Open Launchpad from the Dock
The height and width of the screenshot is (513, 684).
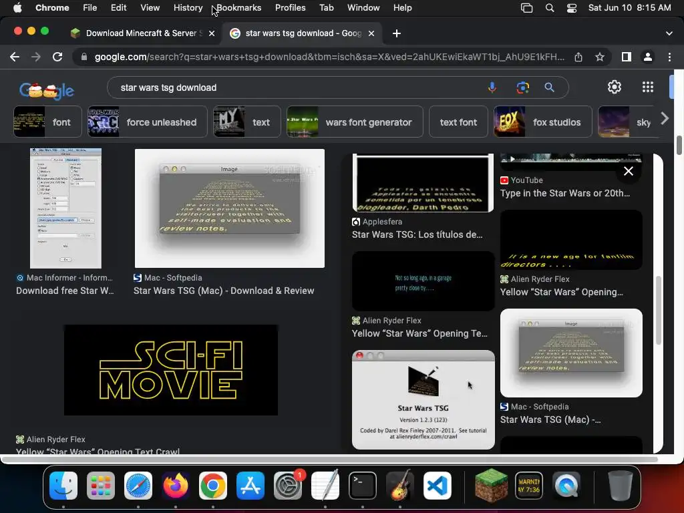pos(101,486)
